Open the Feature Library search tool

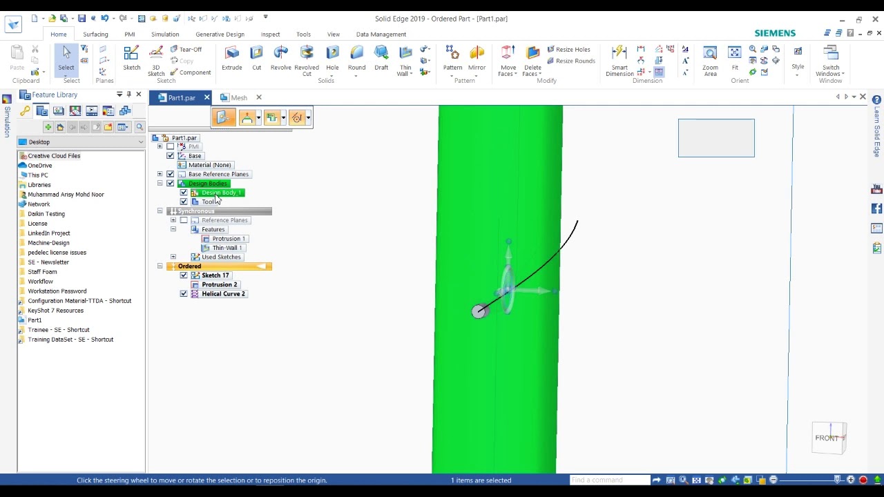coord(140,127)
